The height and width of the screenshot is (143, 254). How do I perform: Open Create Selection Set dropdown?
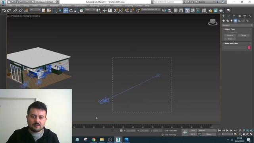click(150, 10)
